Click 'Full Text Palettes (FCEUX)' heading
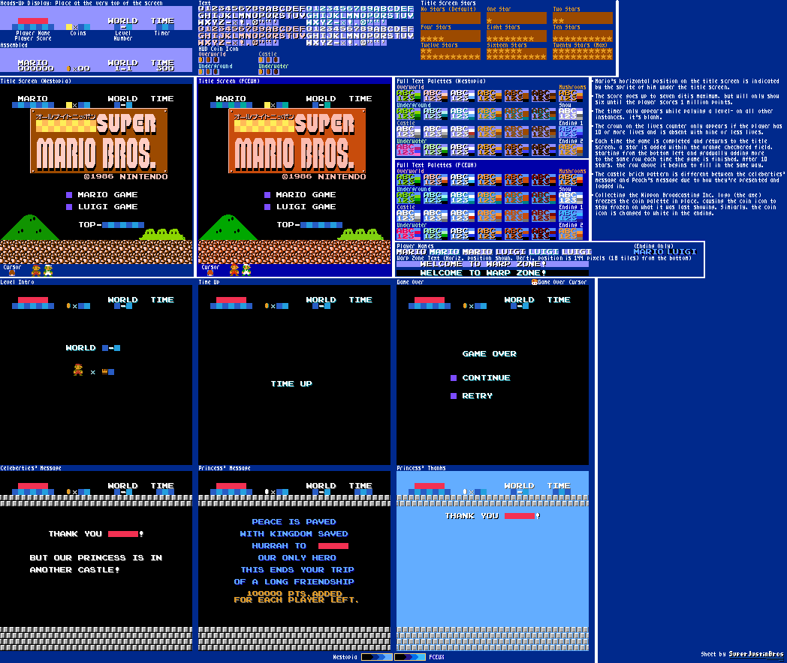Image resolution: width=787 pixels, height=663 pixels. pyautogui.click(x=436, y=165)
